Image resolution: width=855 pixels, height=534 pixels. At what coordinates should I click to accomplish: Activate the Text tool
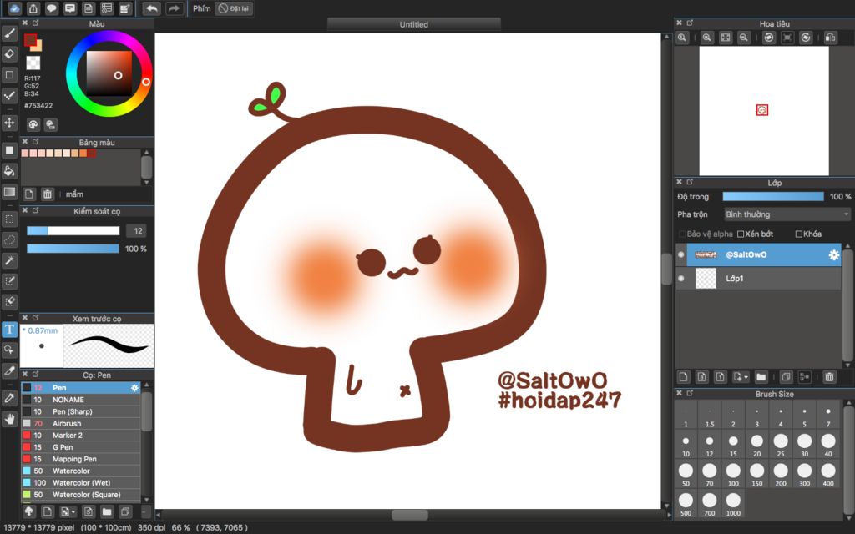tap(9, 329)
